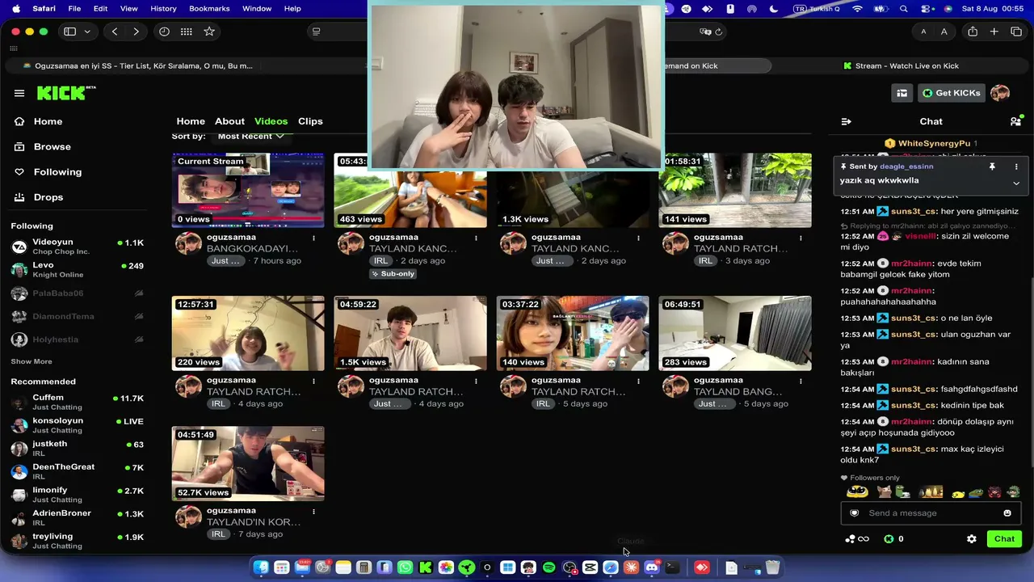Switch to the channel Home tab
Viewport: 1034px width, 582px height.
[191, 121]
